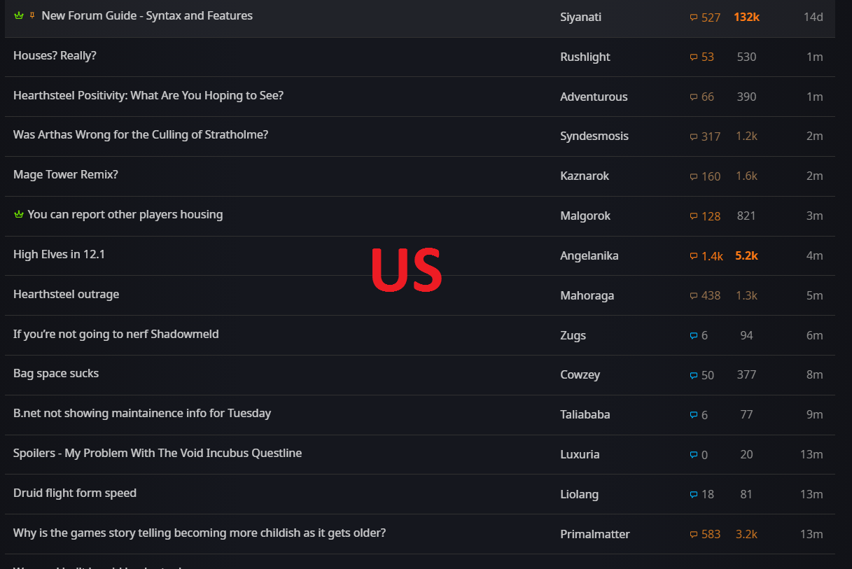Click the reply bubble icon on High Elves in 12.1
The image size is (852, 569).
point(694,256)
